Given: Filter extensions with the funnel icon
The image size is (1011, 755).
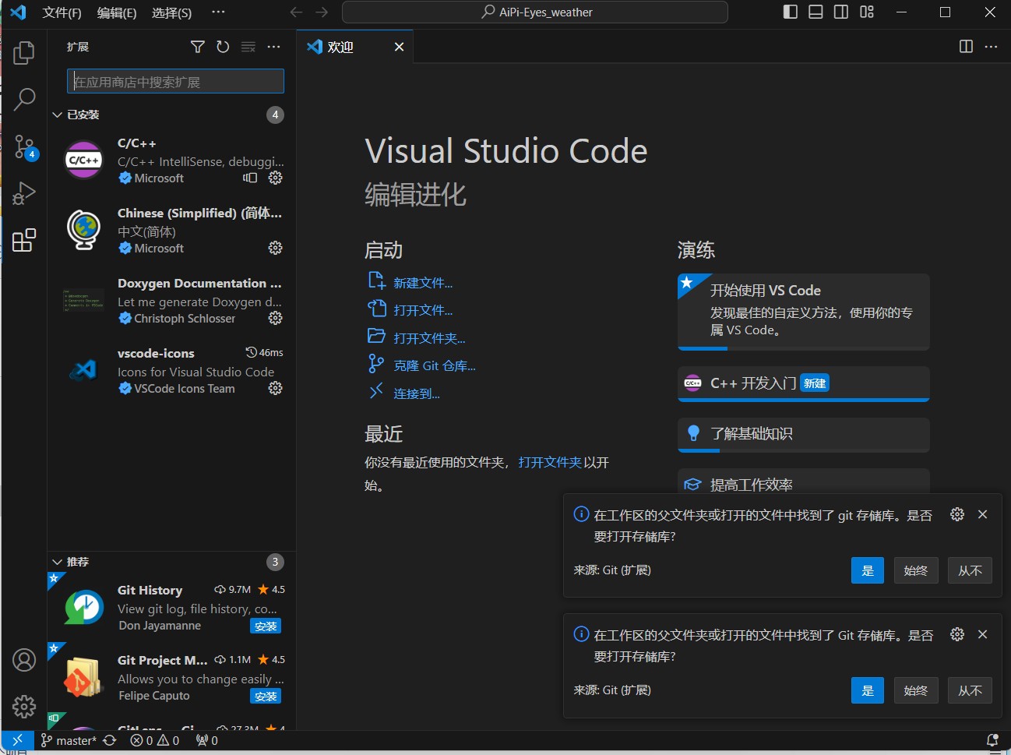Looking at the screenshot, I should pyautogui.click(x=198, y=47).
